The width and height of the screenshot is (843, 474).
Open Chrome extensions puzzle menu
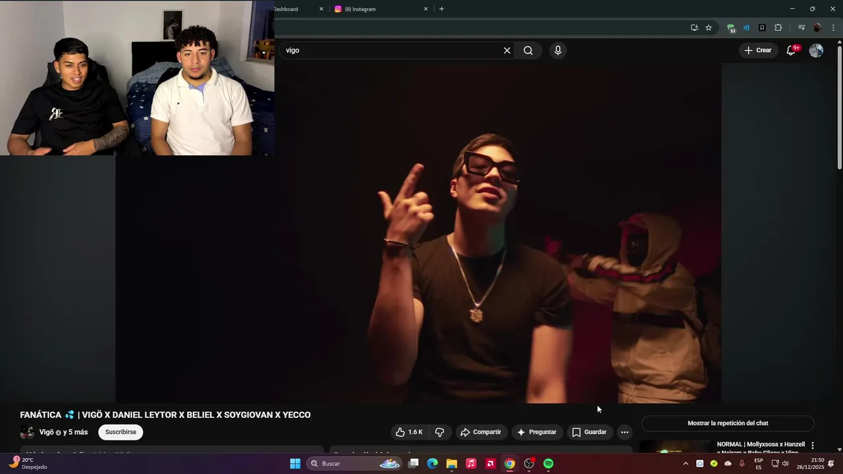778,28
